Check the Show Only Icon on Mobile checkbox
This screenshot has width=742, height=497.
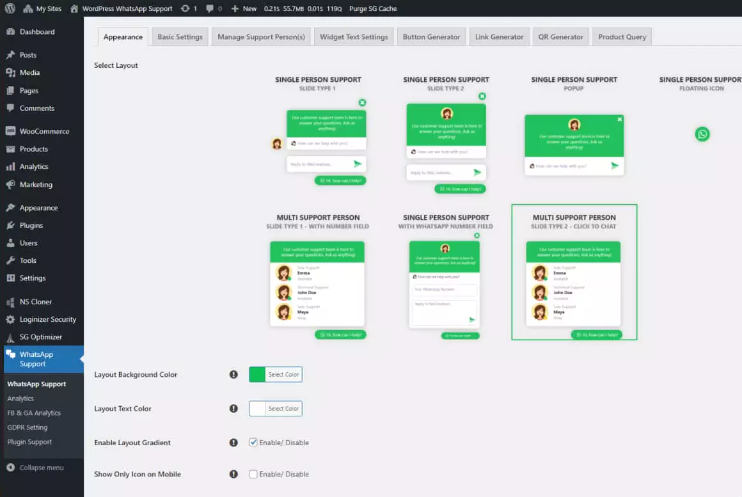253,474
